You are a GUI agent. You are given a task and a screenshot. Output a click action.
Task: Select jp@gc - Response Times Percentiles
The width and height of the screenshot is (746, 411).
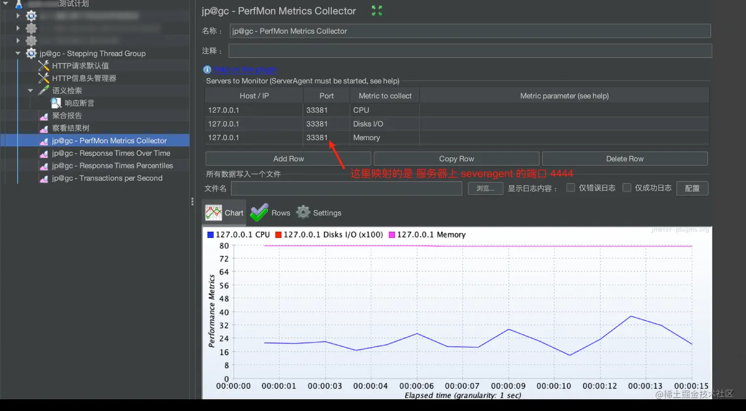(112, 166)
